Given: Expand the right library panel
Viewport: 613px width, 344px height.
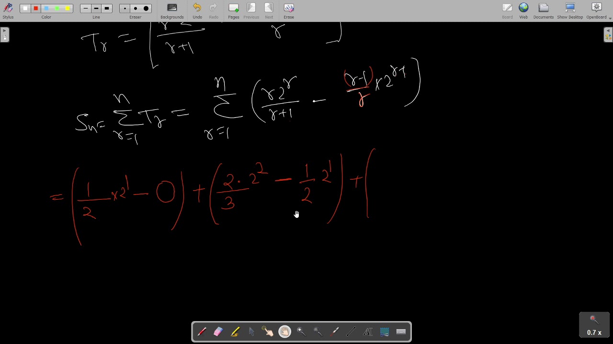Looking at the screenshot, I should [608, 35].
